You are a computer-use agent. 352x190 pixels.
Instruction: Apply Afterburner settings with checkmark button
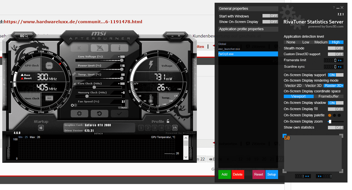(119, 114)
